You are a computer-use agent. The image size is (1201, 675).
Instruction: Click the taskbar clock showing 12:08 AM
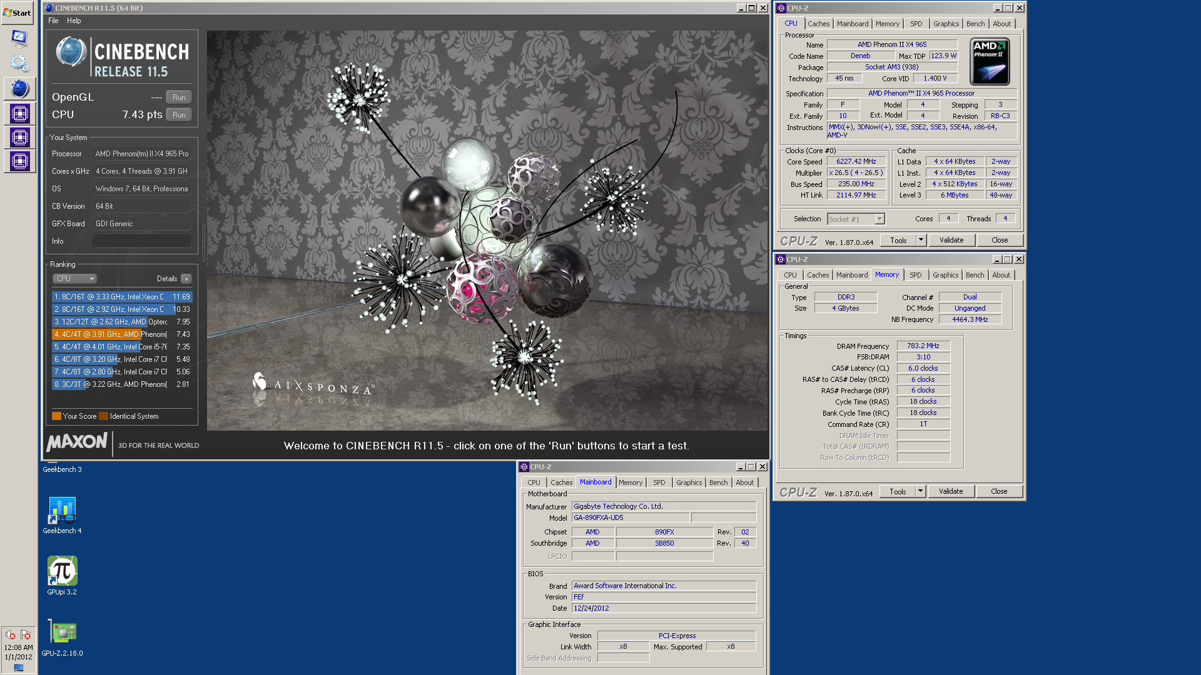point(18,647)
